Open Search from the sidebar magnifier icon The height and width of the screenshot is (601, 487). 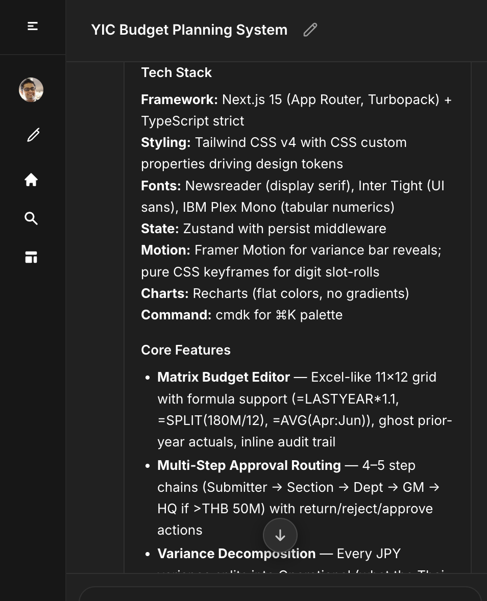tap(31, 218)
